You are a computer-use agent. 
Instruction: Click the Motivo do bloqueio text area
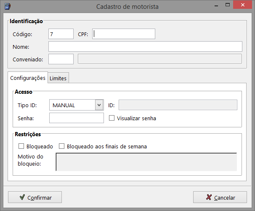pos(146,162)
